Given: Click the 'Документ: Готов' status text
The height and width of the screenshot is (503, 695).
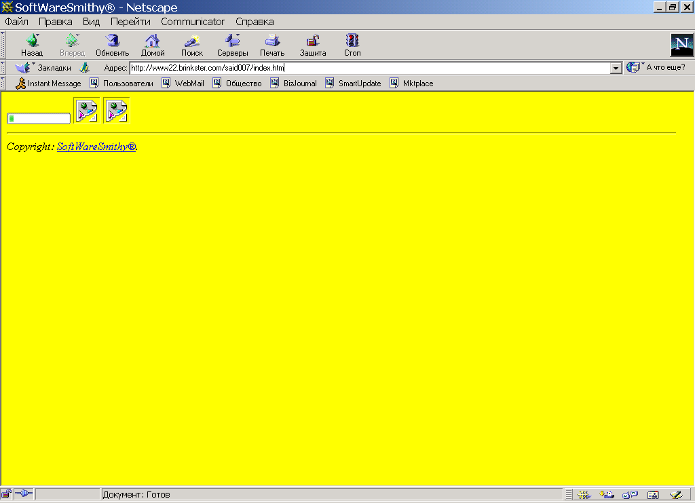Looking at the screenshot, I should [136, 495].
